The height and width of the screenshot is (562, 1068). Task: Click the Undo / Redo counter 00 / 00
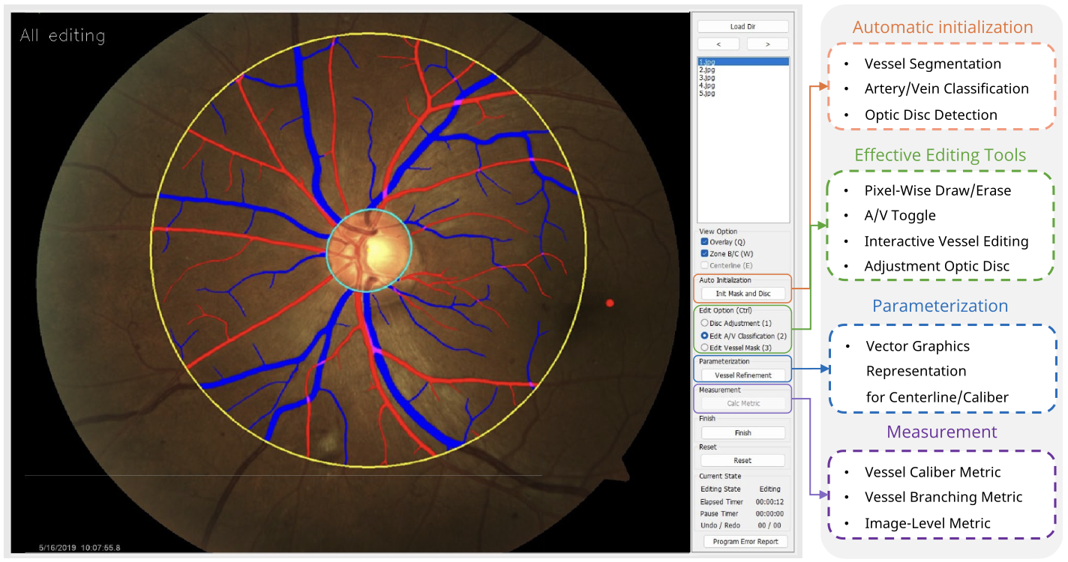[x=769, y=525]
